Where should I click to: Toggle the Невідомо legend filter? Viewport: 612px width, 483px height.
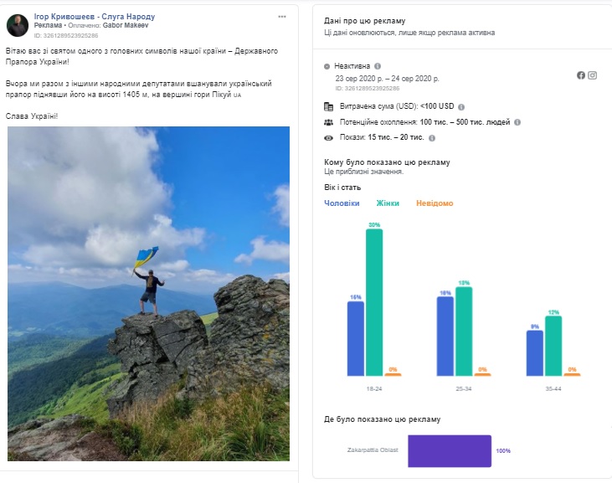coord(435,203)
